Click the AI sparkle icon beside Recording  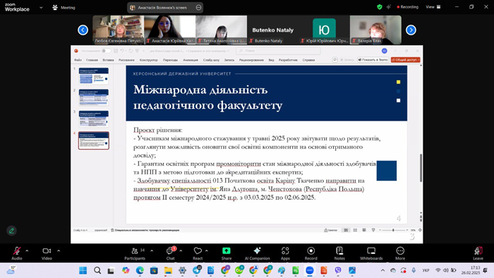389,7
